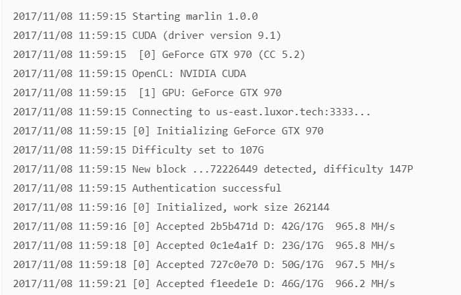Select the 'Authentication successful' message
This screenshot has width=461, height=295.
coord(207,188)
